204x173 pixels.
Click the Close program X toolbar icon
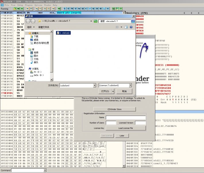click(22, 9)
